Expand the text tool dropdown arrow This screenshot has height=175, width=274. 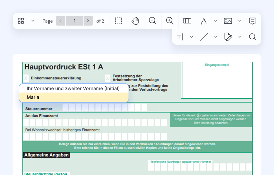[x=192, y=37]
